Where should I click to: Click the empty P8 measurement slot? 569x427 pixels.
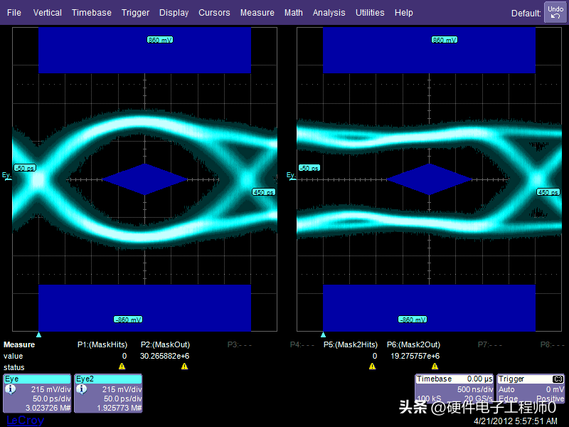point(553,344)
